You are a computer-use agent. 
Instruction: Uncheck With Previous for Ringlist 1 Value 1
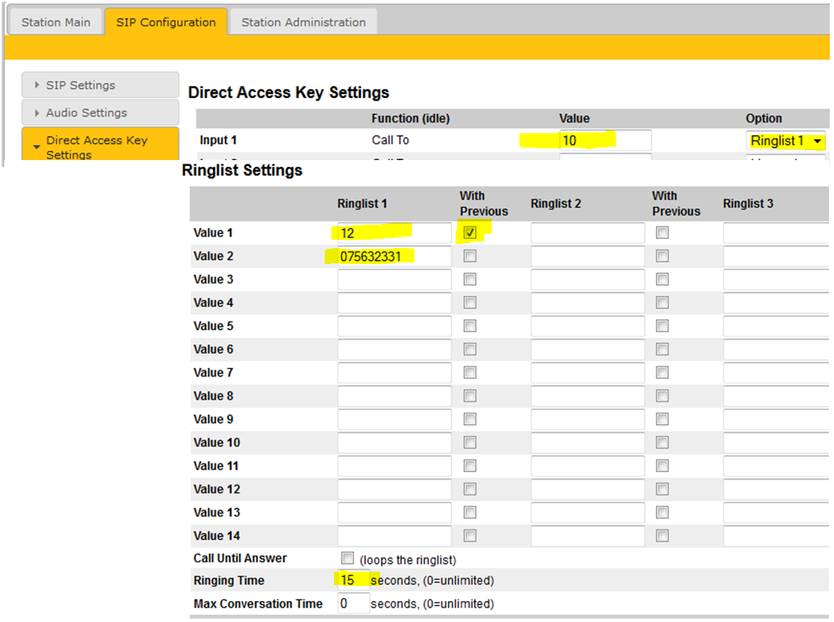pos(470,233)
